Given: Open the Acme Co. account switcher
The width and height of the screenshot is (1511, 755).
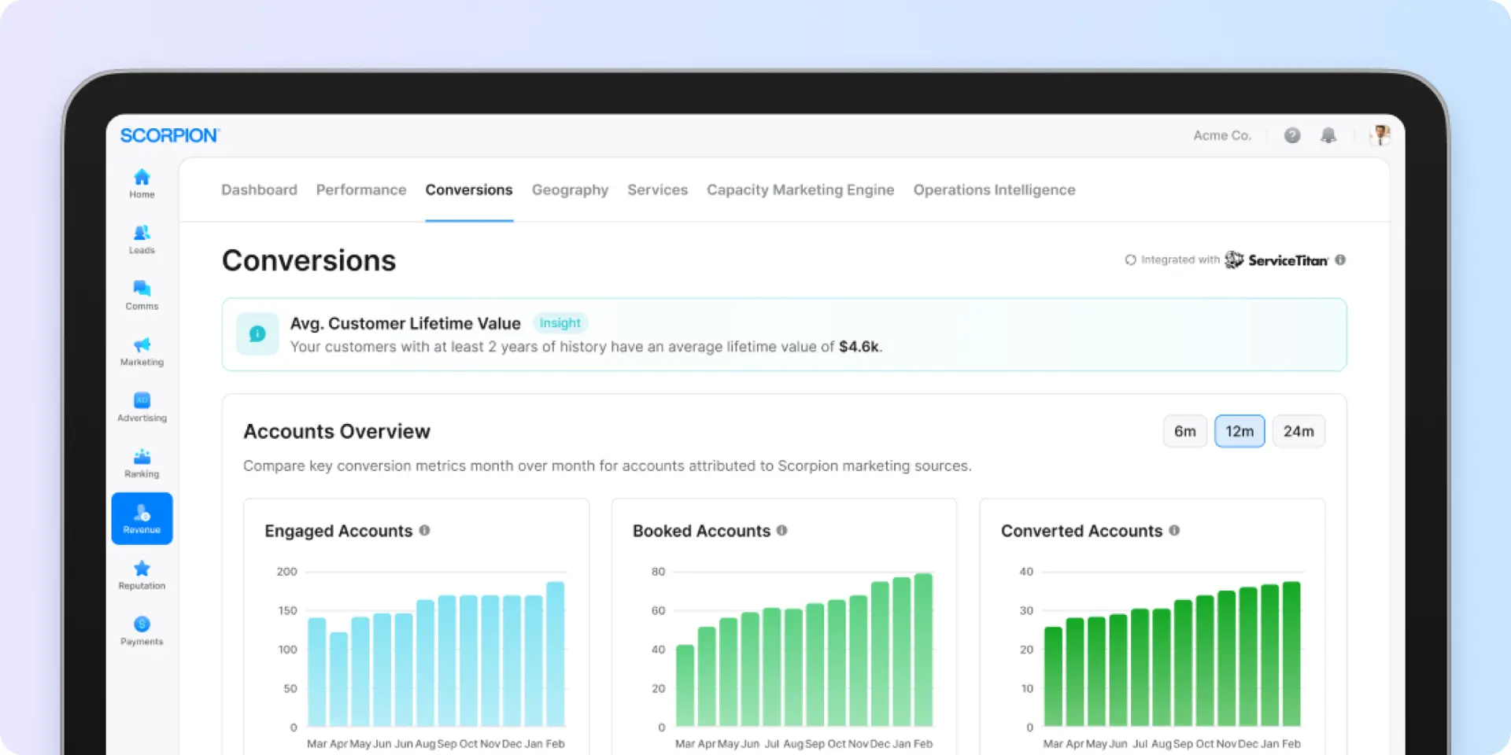Looking at the screenshot, I should pyautogui.click(x=1221, y=135).
